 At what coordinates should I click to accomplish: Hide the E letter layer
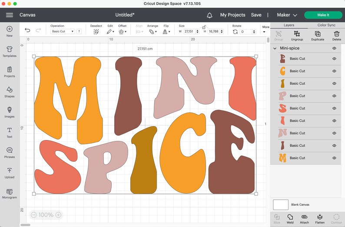tap(334, 59)
